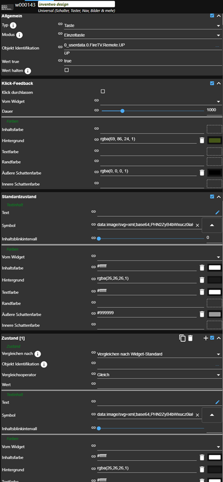Viewport: 223px width, 482px height.
Task: Open Klick-Feedback Vom Widget dropdown
Action: pyautogui.click(x=161, y=101)
